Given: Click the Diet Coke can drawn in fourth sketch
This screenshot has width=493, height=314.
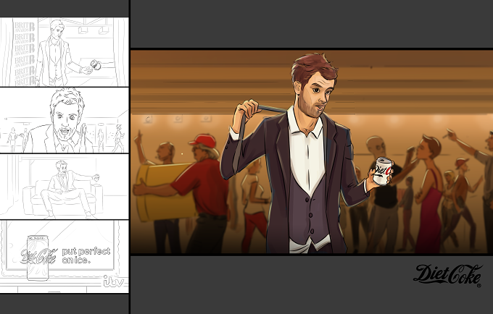Looking at the screenshot, I should pos(38,258).
